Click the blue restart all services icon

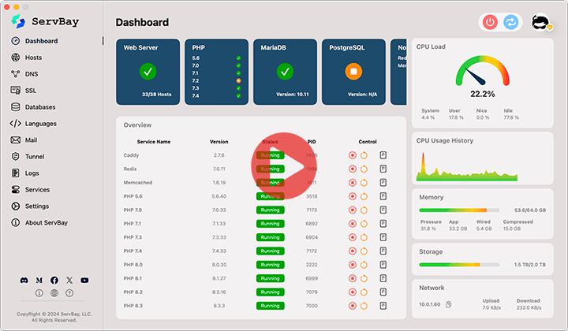pos(510,23)
